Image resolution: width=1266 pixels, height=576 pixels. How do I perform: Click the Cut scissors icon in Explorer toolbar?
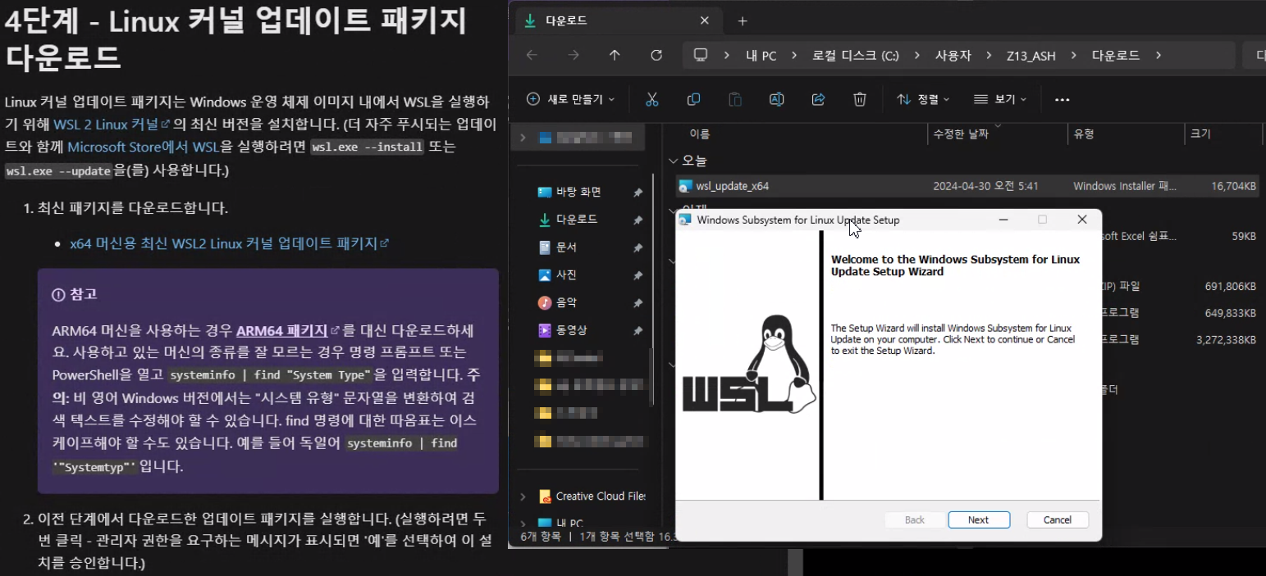coord(652,99)
